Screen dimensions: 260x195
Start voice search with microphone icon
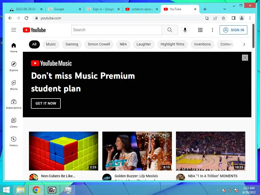(185, 30)
